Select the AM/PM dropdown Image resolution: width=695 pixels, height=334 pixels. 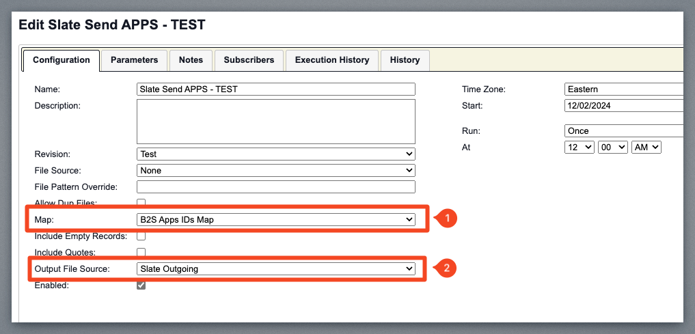(x=646, y=148)
